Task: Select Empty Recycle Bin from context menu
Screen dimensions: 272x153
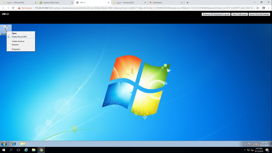Action: (x=19, y=37)
